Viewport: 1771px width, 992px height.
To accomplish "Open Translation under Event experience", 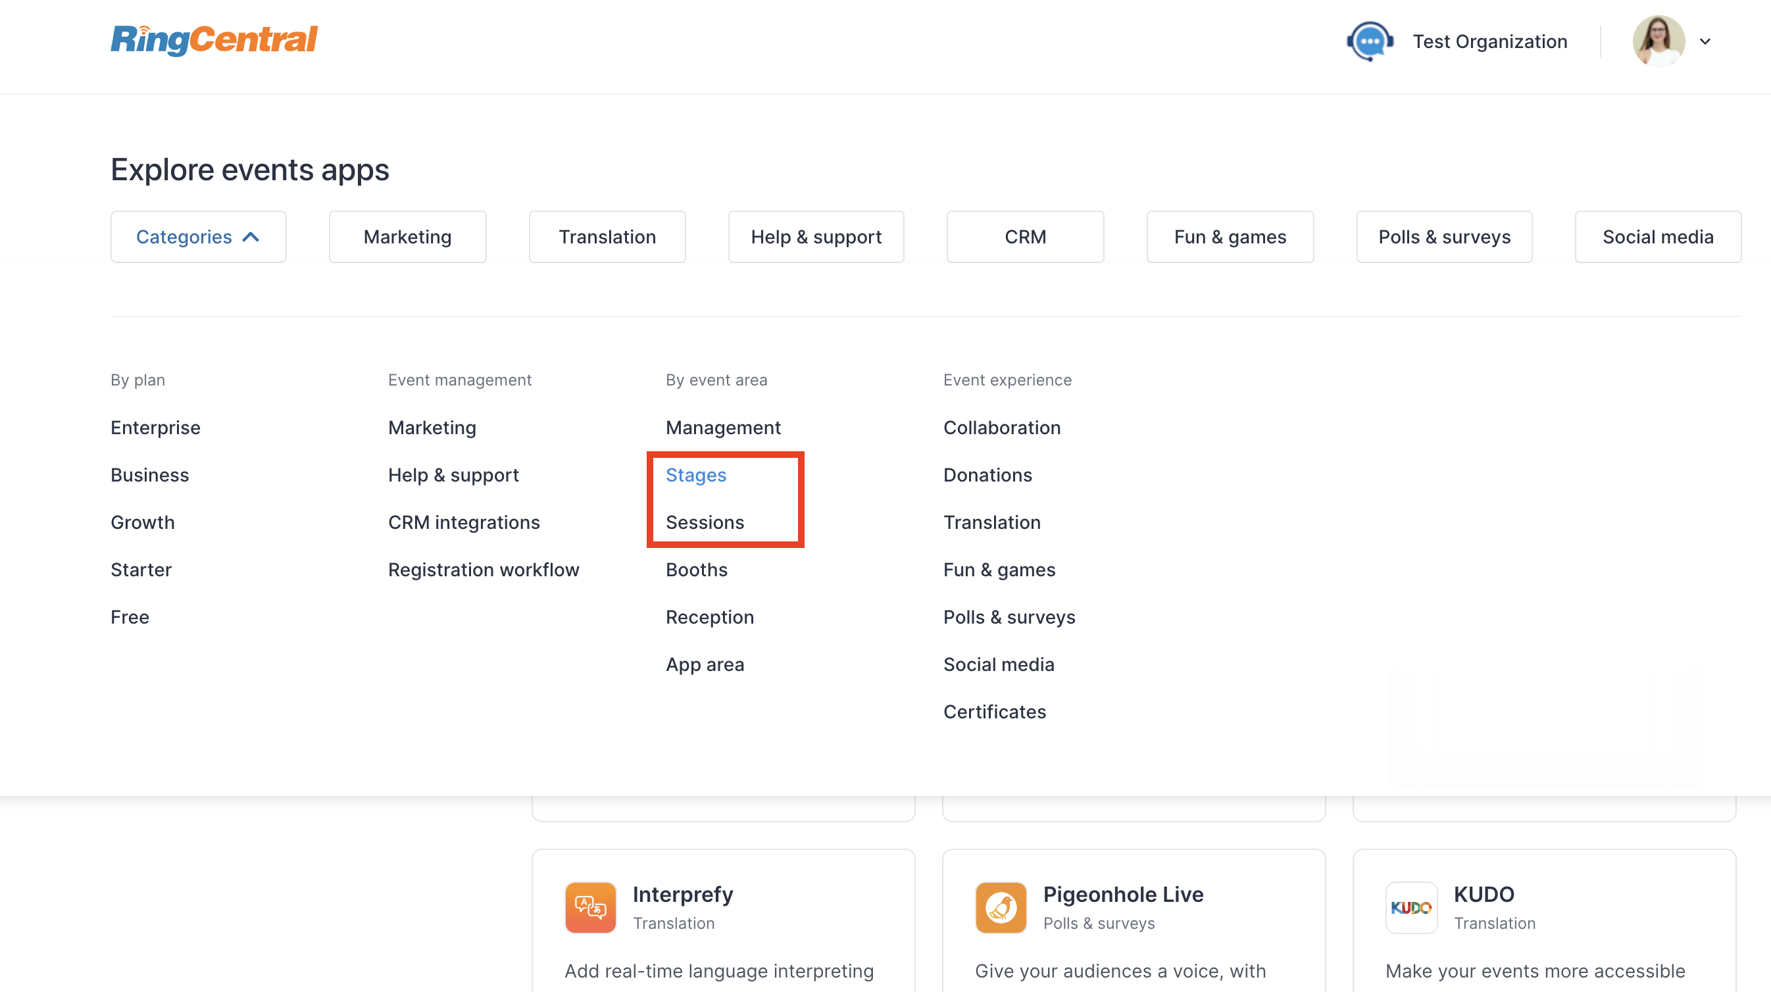I will [992, 522].
